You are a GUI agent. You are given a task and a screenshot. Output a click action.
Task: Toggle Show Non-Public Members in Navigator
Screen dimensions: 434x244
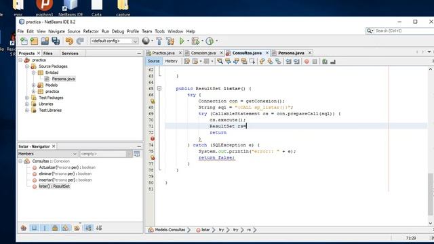pyautogui.click(x=55, y=228)
